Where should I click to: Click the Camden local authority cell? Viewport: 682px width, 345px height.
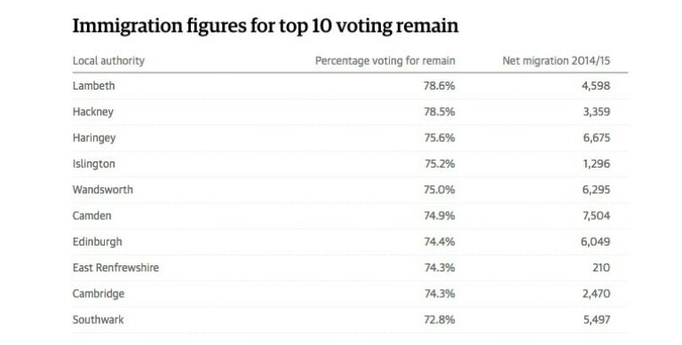[x=91, y=216]
